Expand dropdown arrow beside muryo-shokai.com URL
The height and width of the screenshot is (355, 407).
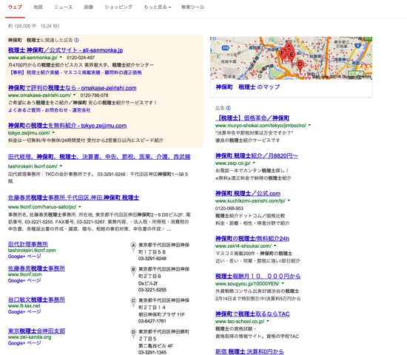click(309, 125)
